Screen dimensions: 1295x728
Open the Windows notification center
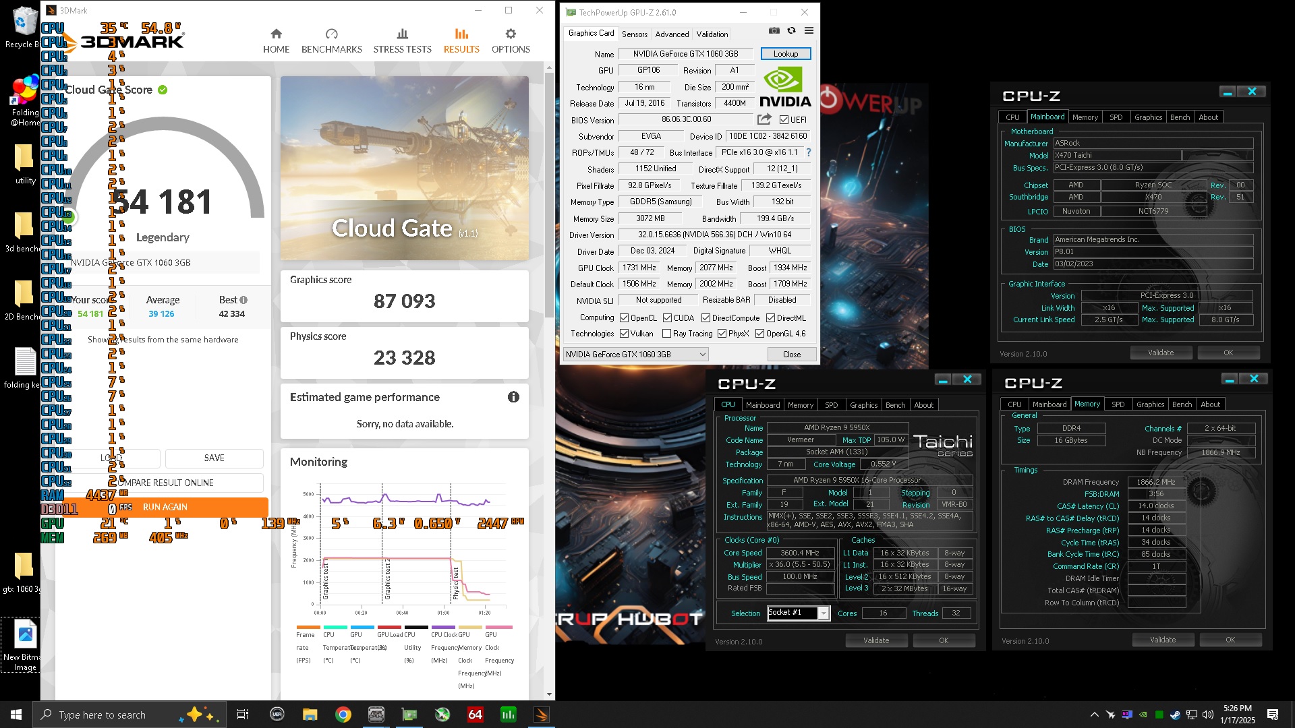pyautogui.click(x=1273, y=715)
